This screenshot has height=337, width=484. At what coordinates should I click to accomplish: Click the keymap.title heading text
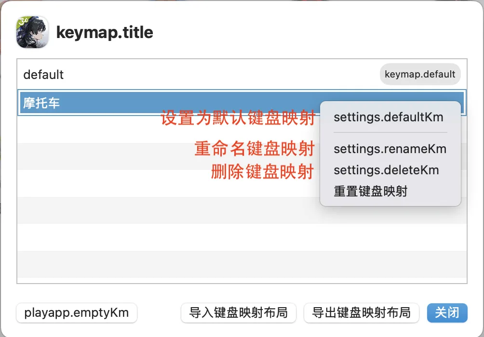click(105, 32)
